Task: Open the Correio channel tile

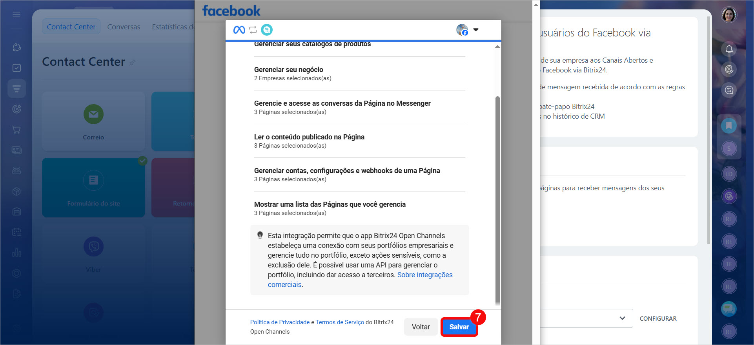Action: click(x=93, y=121)
